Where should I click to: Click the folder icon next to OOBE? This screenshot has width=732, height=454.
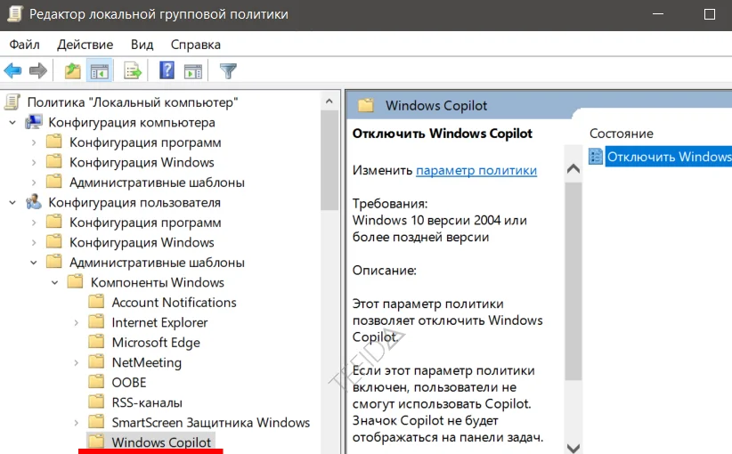[97, 382]
